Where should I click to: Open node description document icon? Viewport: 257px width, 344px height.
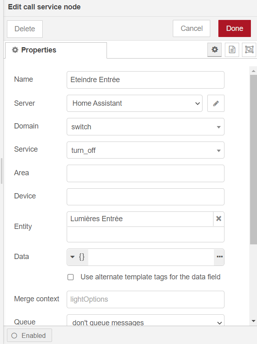pyautogui.click(x=232, y=50)
